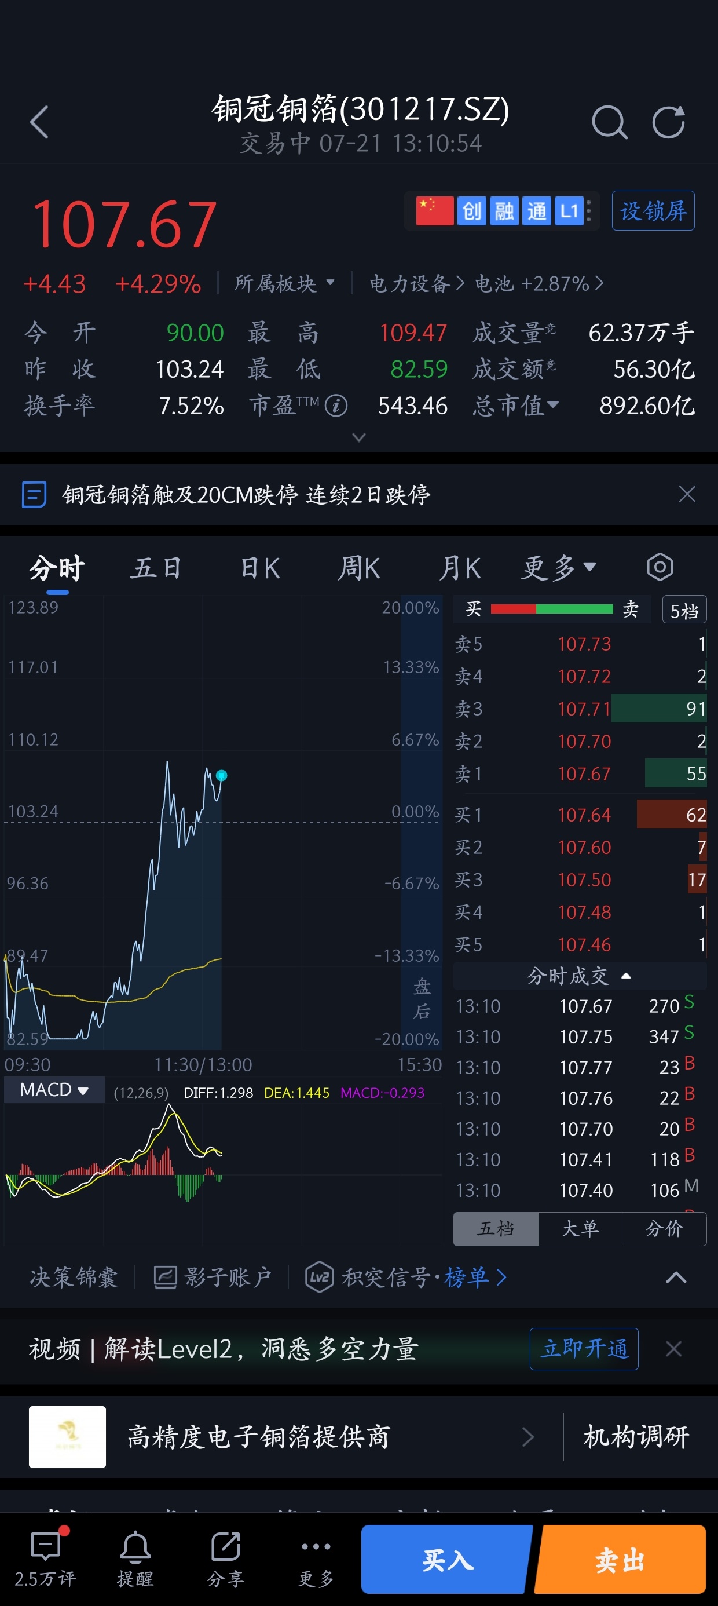
Task: Close the Level2 video promo banner
Action: pyautogui.click(x=674, y=1349)
